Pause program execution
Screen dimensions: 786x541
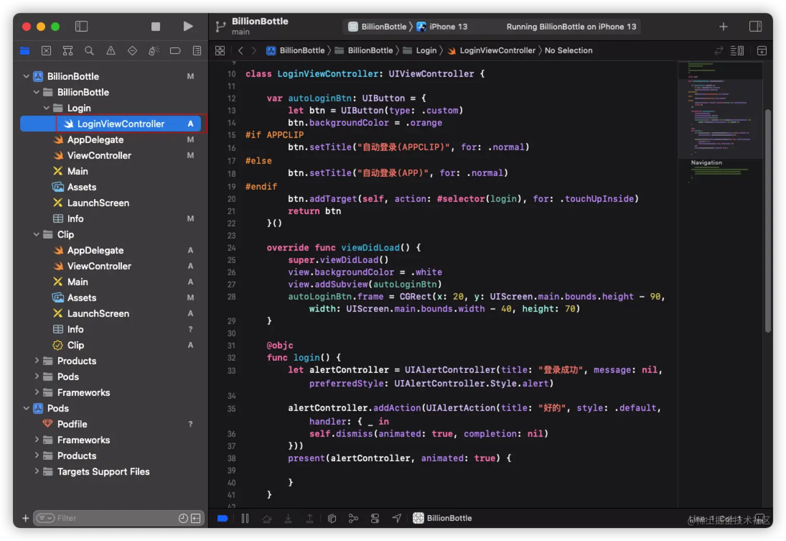(x=245, y=518)
